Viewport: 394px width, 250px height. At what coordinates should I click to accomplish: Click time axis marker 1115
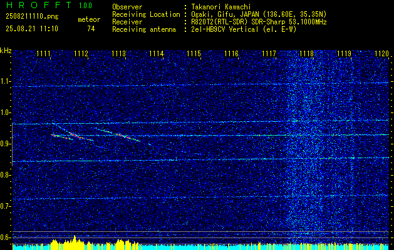tap(194, 53)
